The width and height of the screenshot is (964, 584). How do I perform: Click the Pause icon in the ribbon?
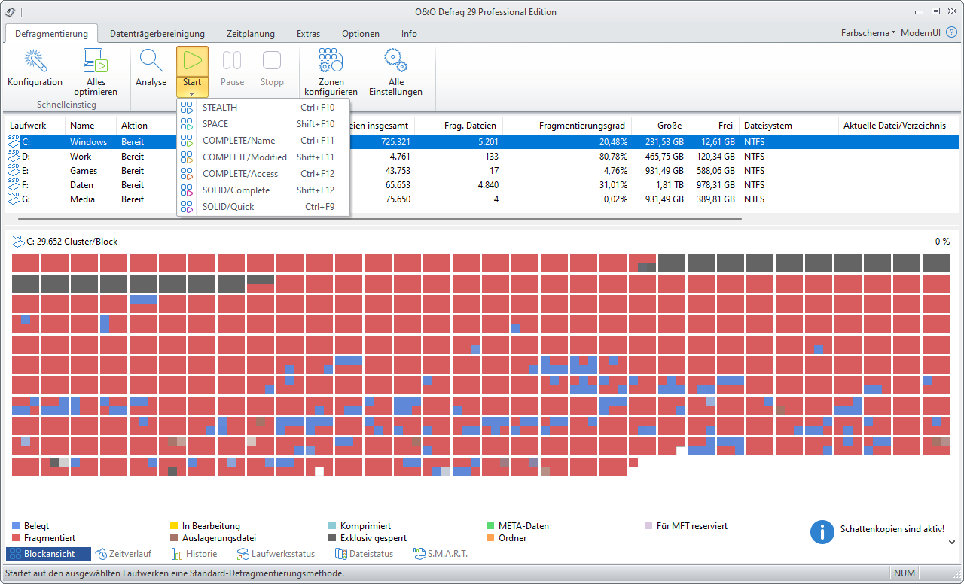(232, 61)
